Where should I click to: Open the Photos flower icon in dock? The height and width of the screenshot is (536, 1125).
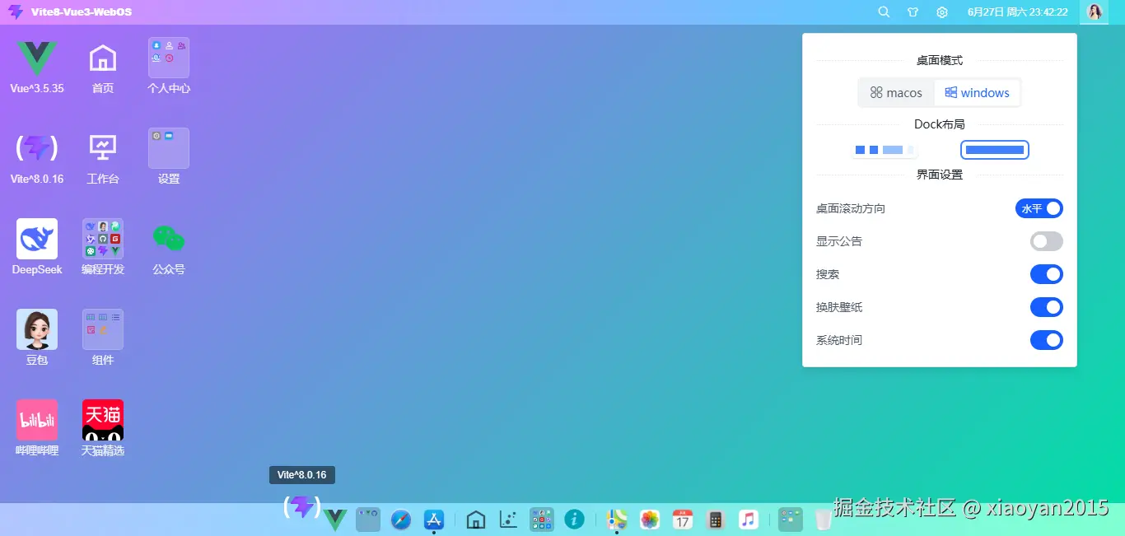(650, 520)
